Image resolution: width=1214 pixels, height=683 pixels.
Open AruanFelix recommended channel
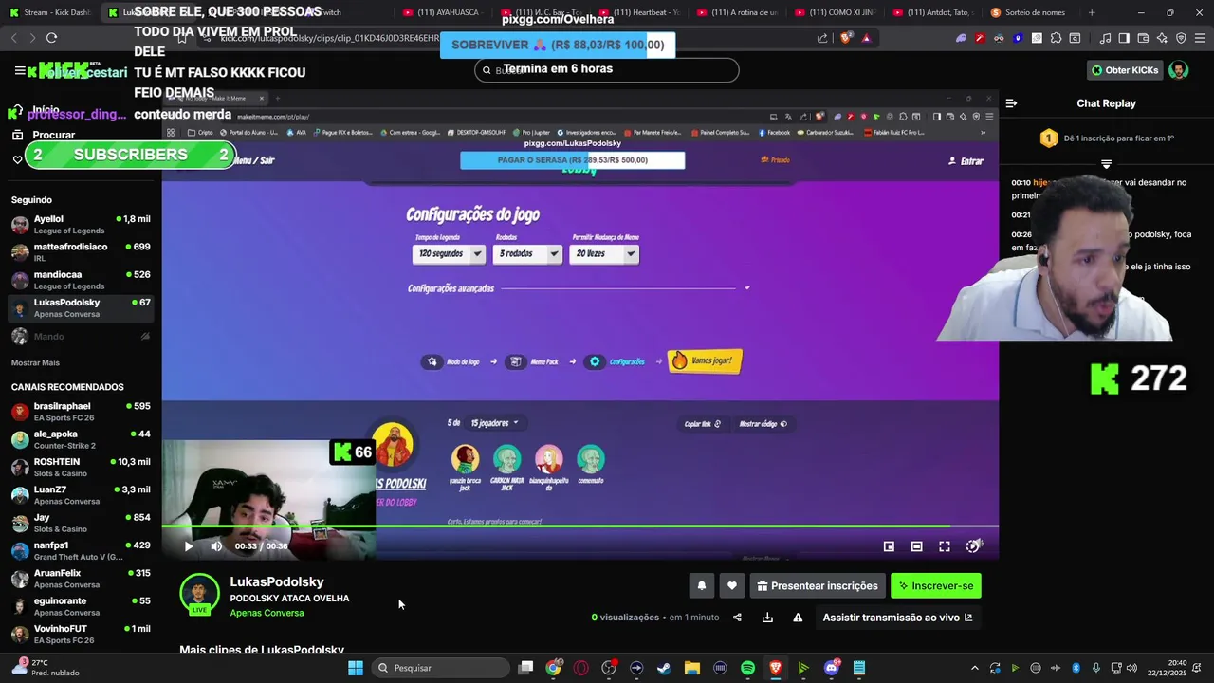click(81, 579)
